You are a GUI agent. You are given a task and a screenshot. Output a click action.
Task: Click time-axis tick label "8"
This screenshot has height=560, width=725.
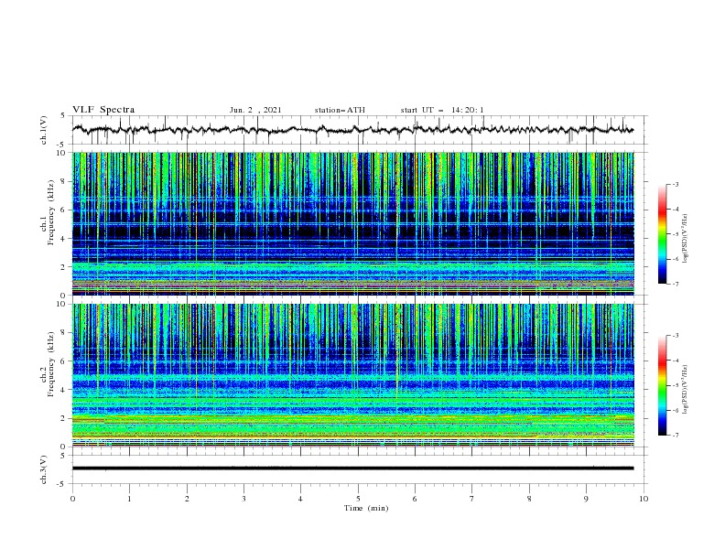tap(529, 499)
